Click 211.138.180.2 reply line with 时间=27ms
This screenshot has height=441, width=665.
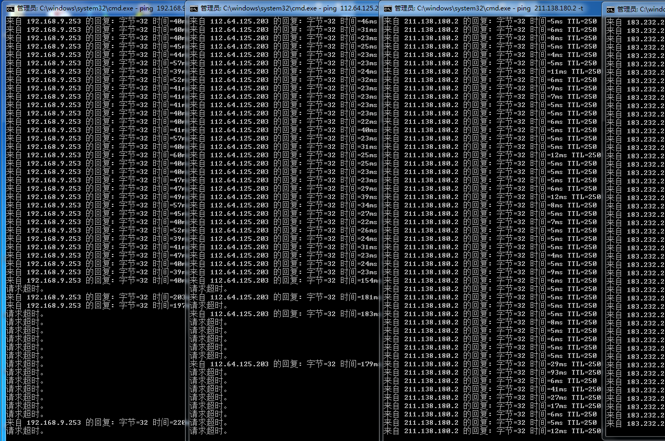coord(492,398)
